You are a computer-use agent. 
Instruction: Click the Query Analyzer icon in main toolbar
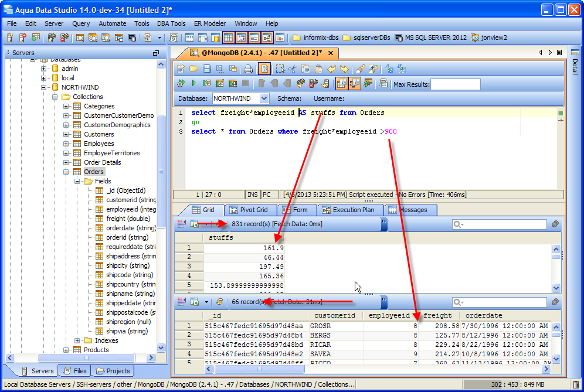80,38
